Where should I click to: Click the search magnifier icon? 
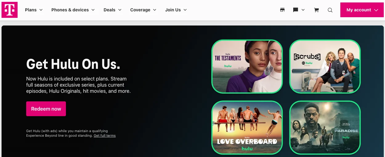[x=330, y=10]
